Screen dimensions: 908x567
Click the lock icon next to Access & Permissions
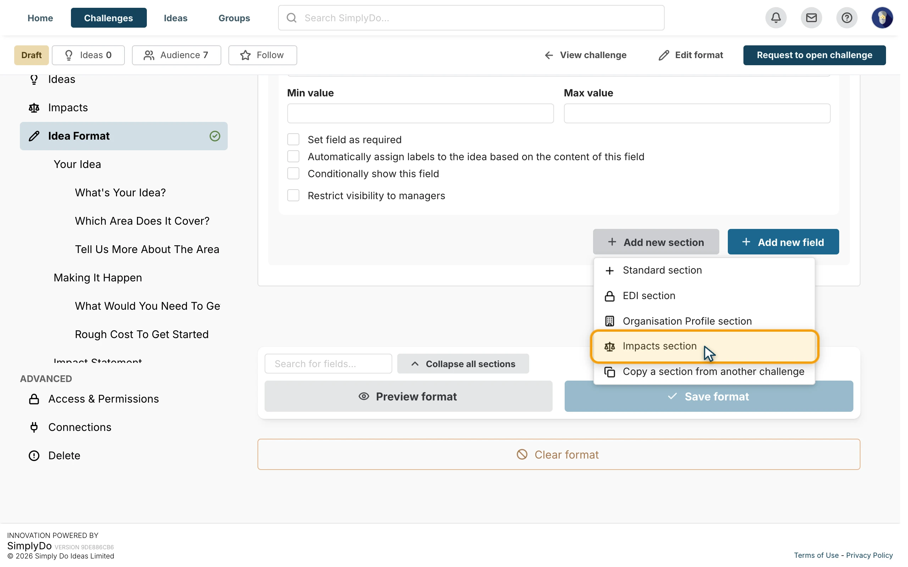(34, 399)
